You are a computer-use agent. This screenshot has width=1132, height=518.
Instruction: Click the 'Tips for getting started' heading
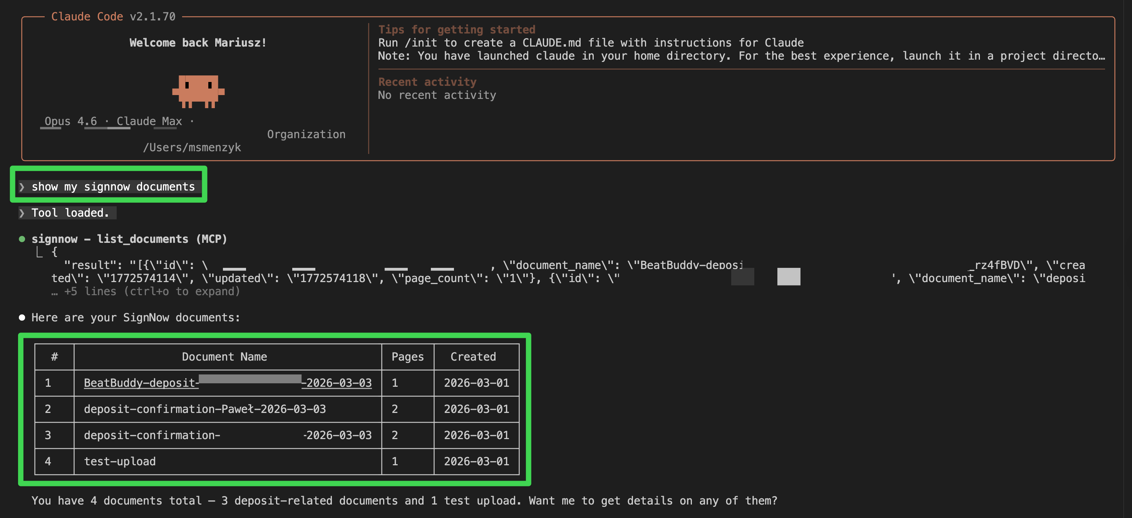[457, 29]
